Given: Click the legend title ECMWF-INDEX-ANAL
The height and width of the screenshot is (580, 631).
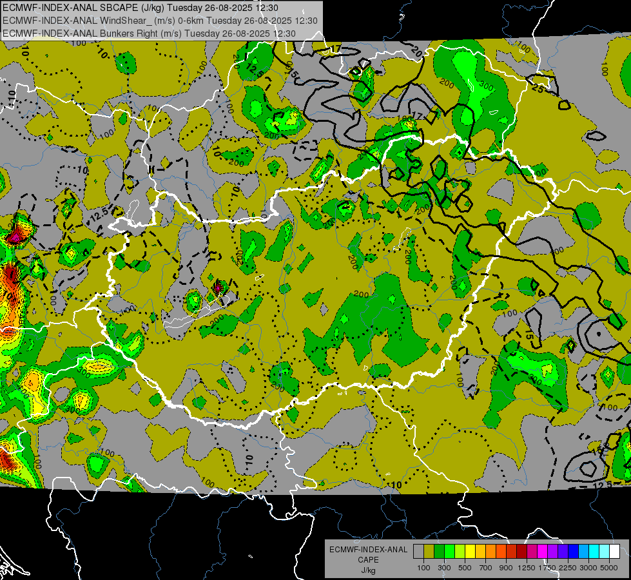Looking at the screenshot, I should pos(368,550).
